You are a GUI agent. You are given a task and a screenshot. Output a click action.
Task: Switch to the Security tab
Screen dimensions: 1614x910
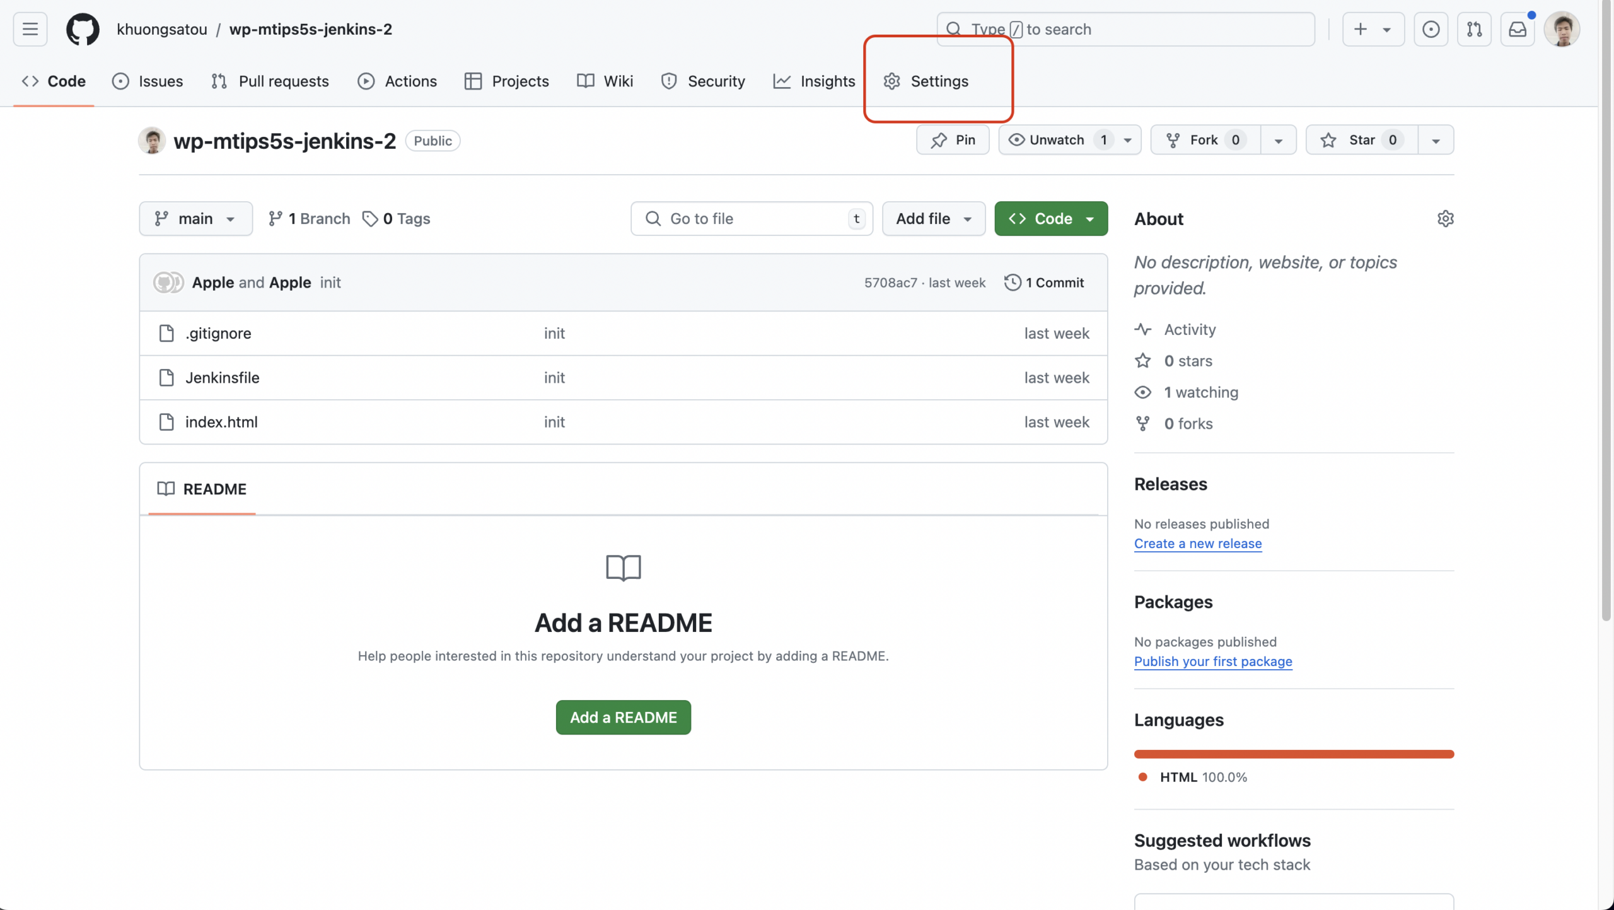coord(703,81)
